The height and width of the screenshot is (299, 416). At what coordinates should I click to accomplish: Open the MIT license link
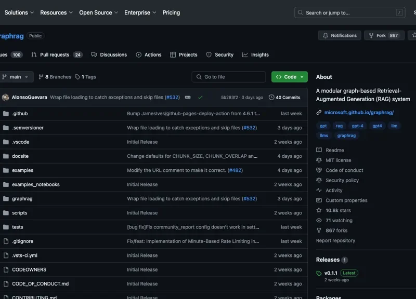333,160
